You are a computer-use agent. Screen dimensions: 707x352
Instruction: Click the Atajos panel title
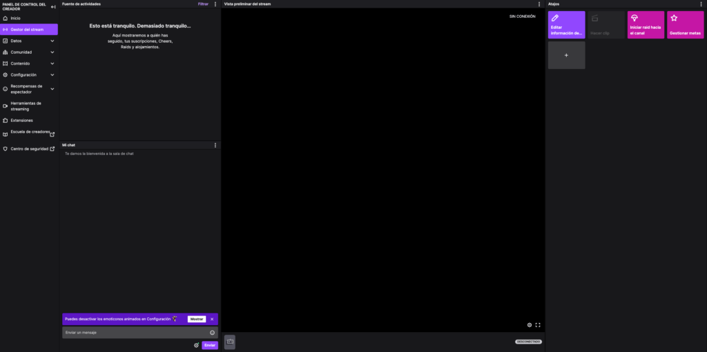coord(554,4)
